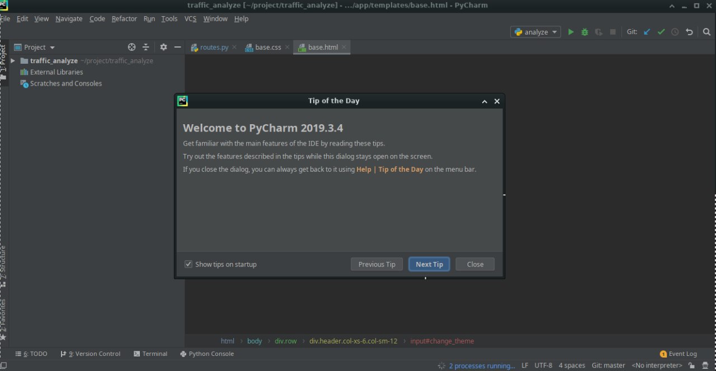The width and height of the screenshot is (716, 371).
Task: Click tool window toggle icon bottom-left corner
Action: [3, 365]
